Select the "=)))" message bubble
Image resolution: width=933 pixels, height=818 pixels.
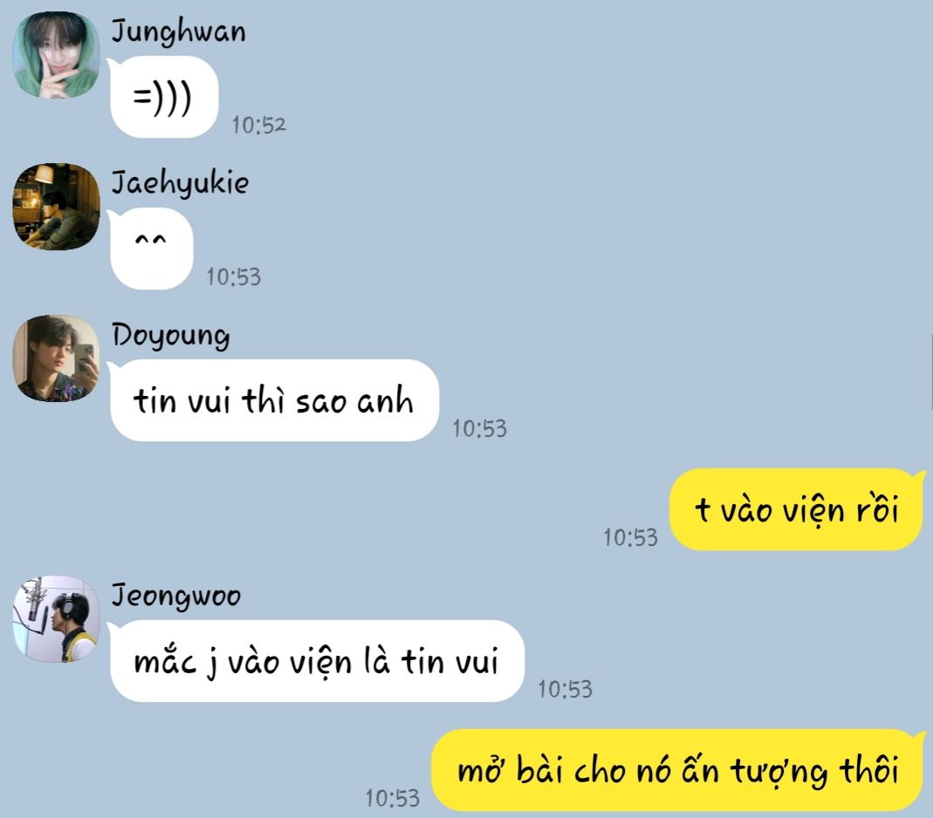pyautogui.click(x=163, y=97)
